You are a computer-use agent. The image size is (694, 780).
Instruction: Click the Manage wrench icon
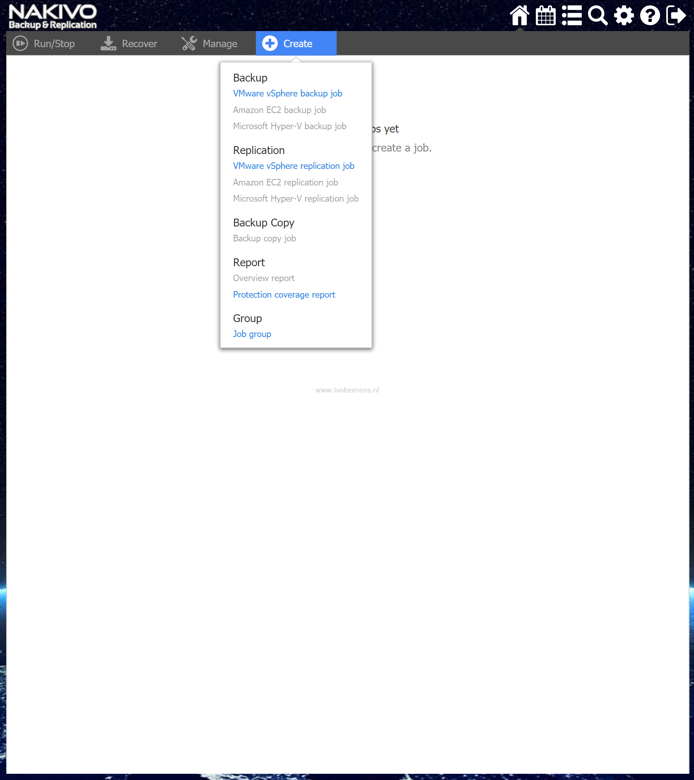pyautogui.click(x=189, y=43)
